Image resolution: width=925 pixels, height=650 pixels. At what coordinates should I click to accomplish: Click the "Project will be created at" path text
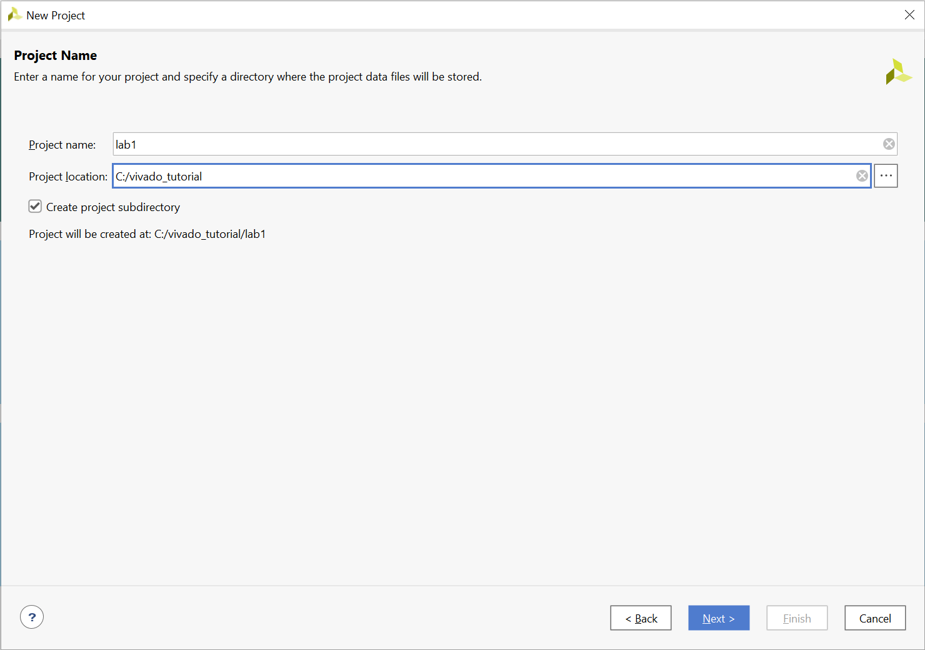(x=147, y=234)
